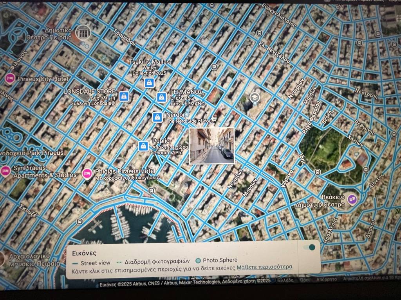Open the SynPiraeus Apartments hotel marker
The width and height of the screenshot is (401, 300).
(5, 171)
